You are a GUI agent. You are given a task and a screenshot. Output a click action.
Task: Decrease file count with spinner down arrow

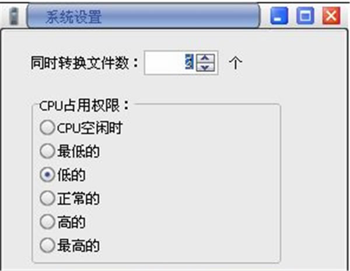pos(205,67)
